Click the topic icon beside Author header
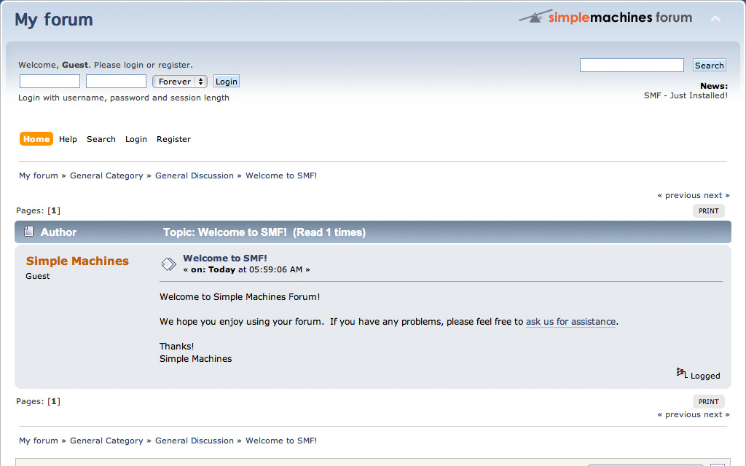Image resolution: width=746 pixels, height=466 pixels. (28, 232)
